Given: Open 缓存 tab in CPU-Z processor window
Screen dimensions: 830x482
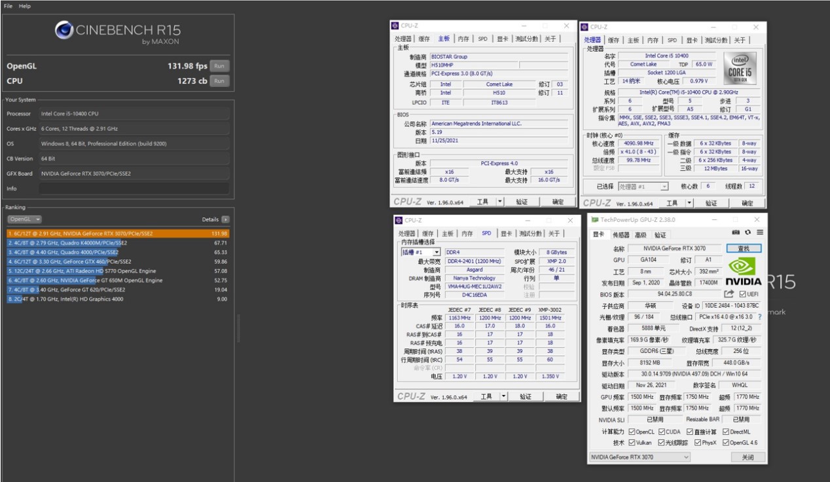Looking at the screenshot, I should pos(613,40).
